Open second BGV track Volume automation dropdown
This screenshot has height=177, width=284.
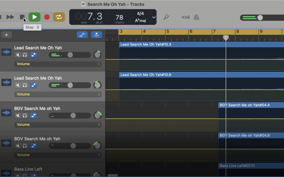click(x=58, y=155)
